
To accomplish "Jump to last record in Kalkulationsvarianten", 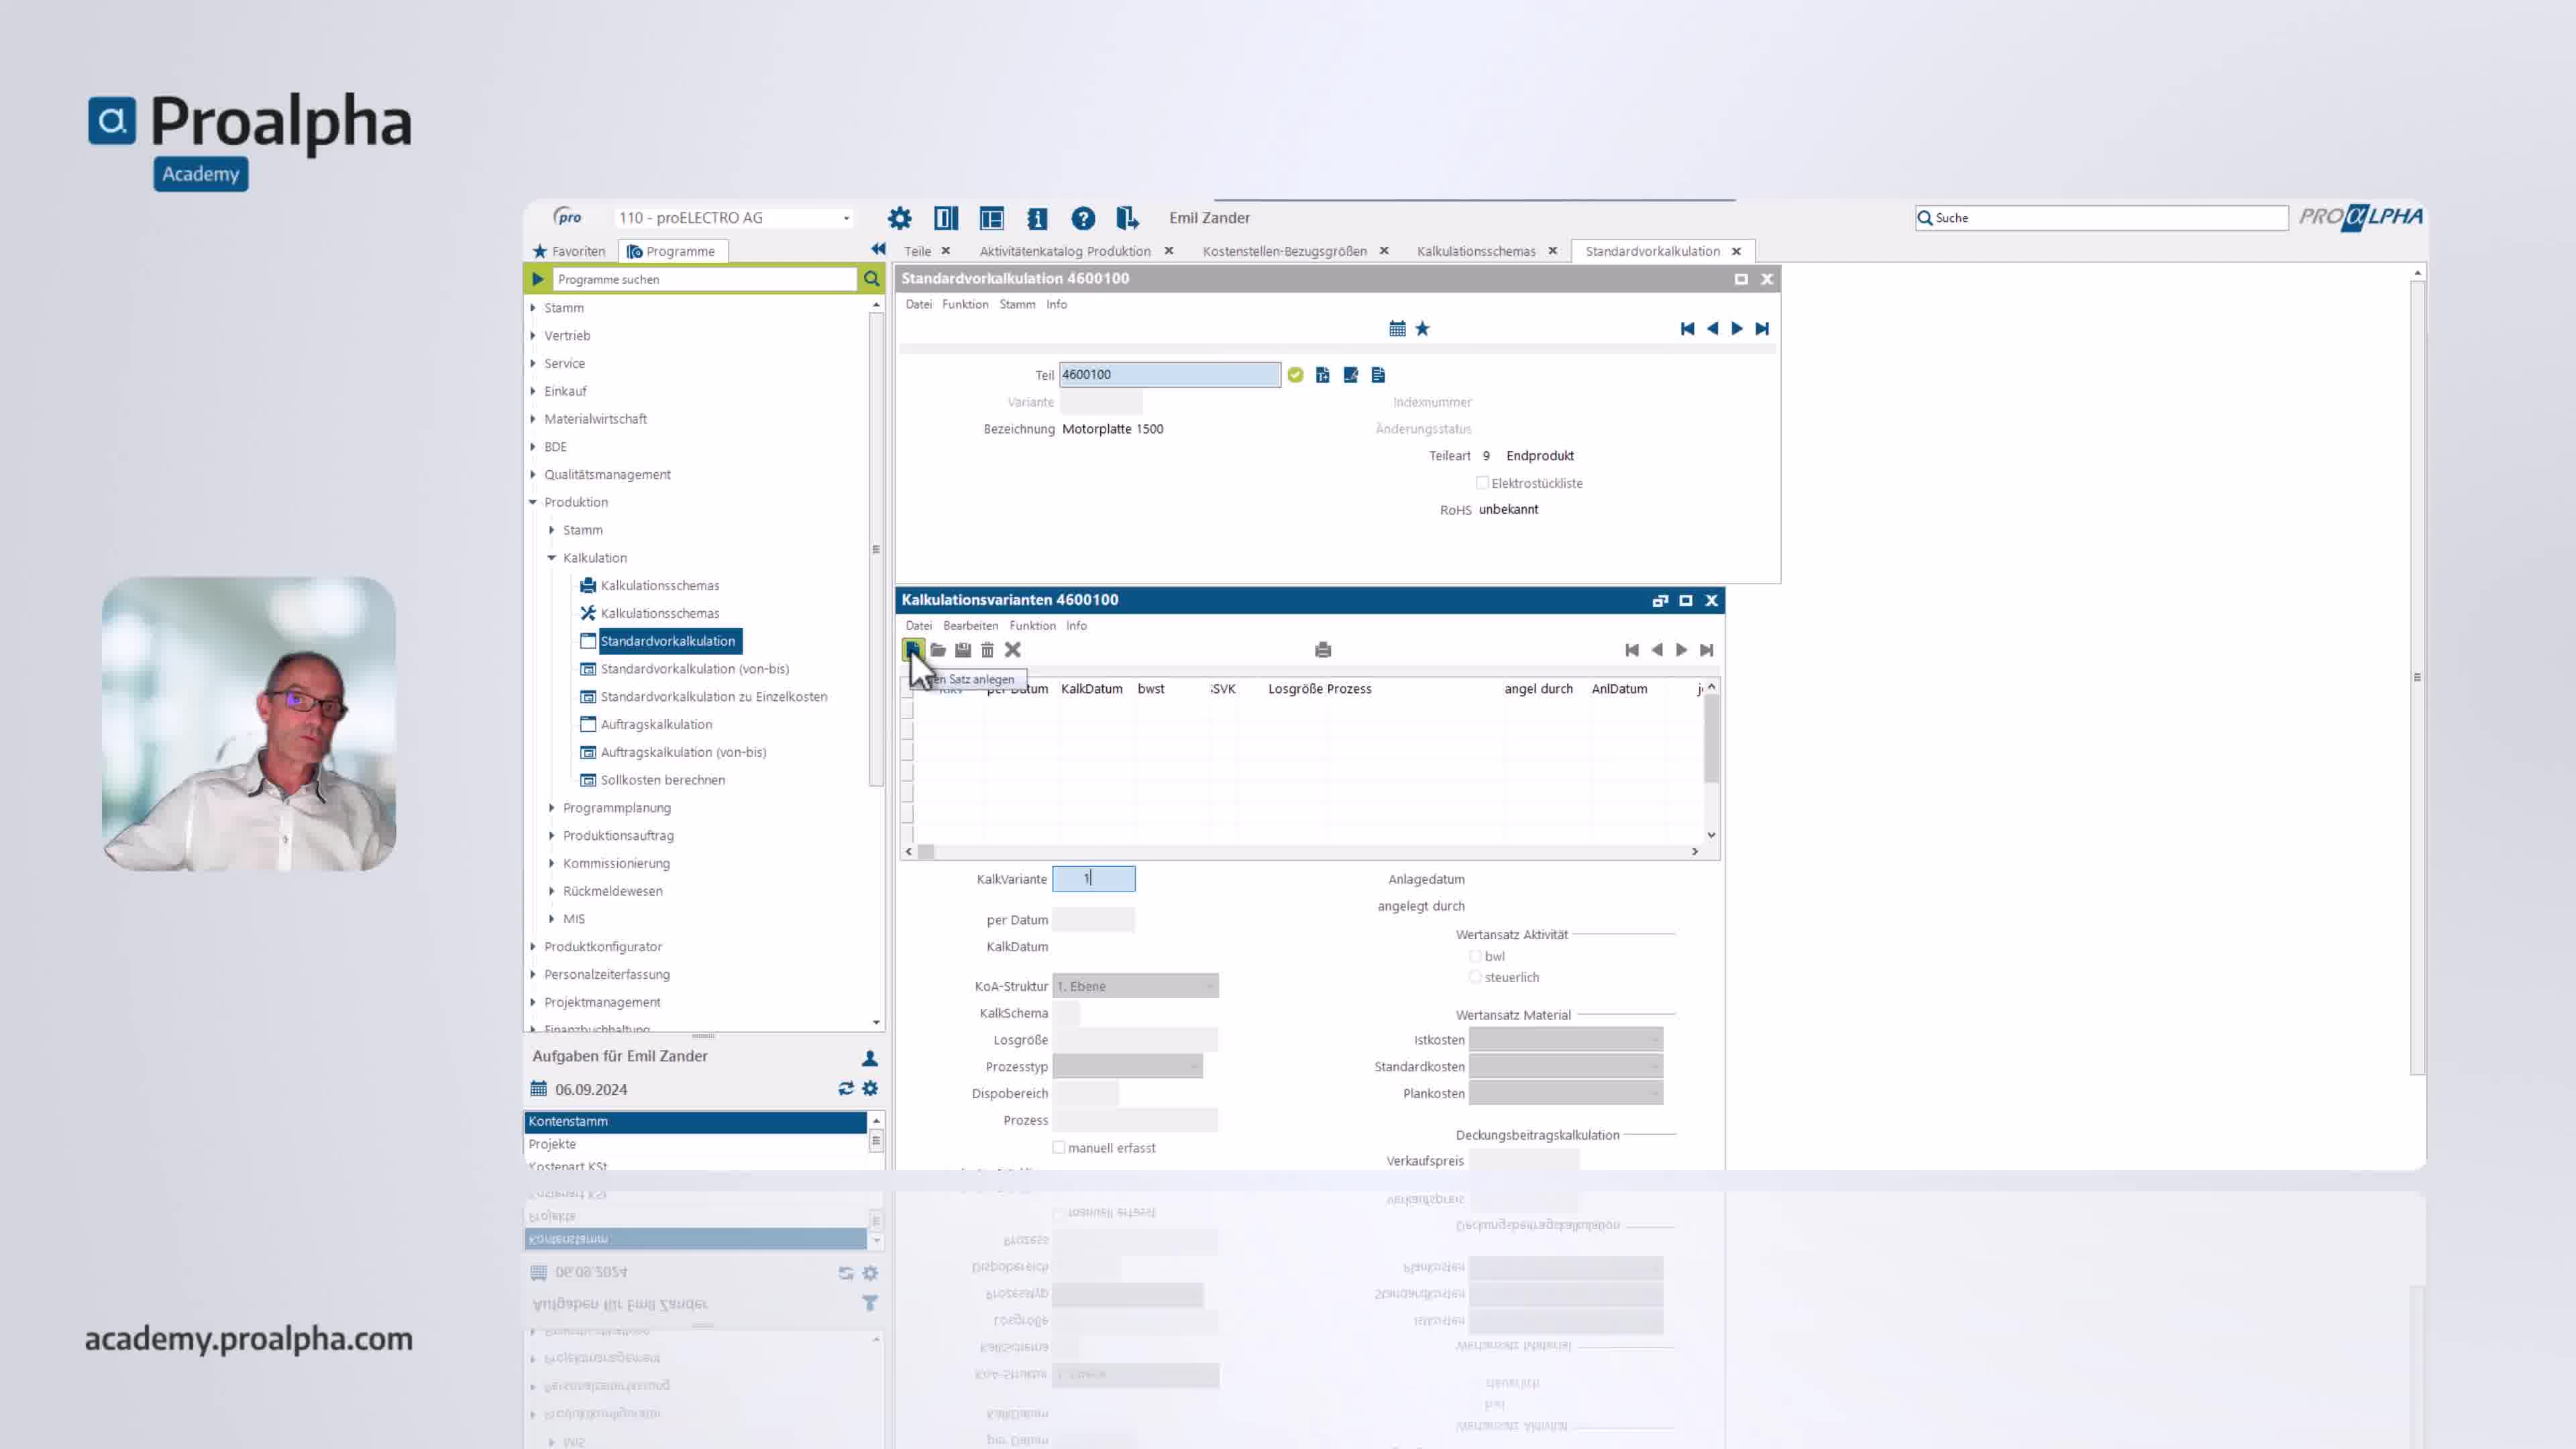I will coord(1706,650).
